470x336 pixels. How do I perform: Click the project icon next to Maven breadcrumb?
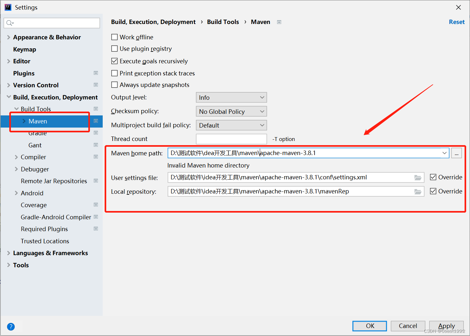pyautogui.click(x=279, y=22)
